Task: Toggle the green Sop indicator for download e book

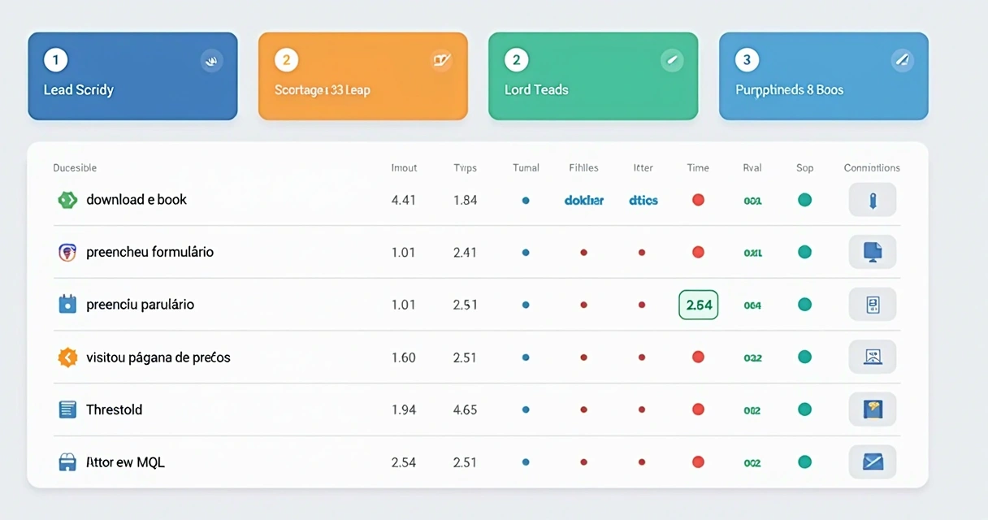Action: [804, 199]
